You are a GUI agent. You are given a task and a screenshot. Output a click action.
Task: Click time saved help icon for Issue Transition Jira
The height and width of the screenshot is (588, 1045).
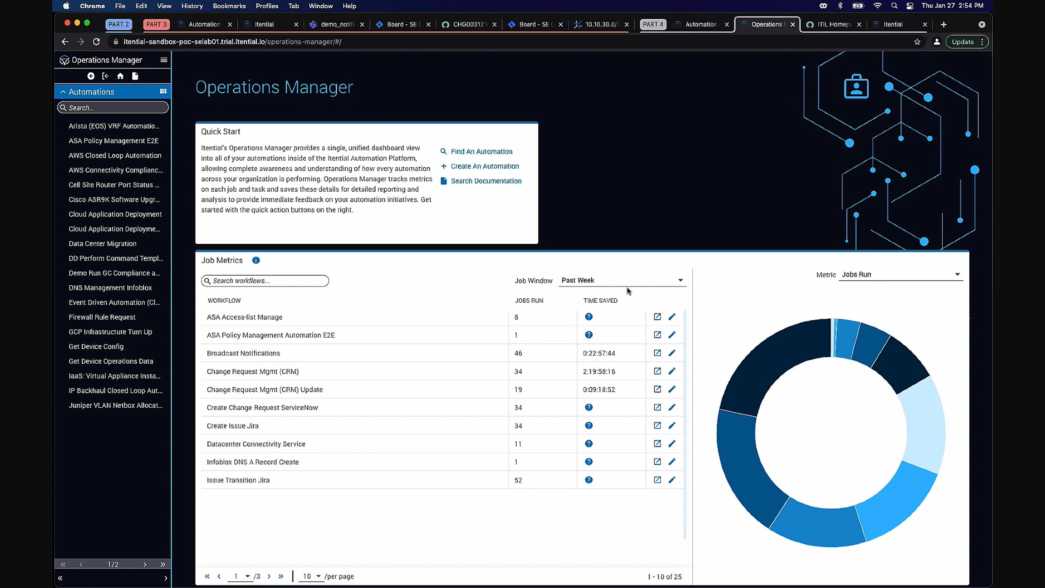click(x=589, y=480)
